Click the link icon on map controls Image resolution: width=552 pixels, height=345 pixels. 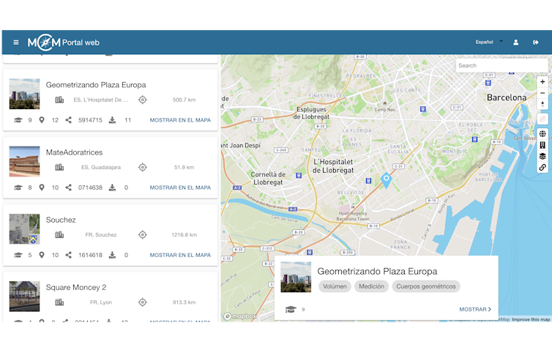coord(542,167)
